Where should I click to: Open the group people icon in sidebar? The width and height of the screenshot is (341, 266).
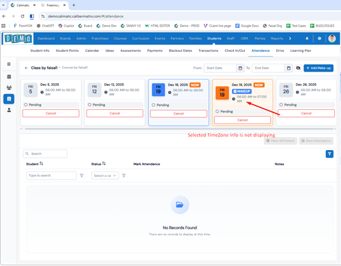(x=9, y=87)
